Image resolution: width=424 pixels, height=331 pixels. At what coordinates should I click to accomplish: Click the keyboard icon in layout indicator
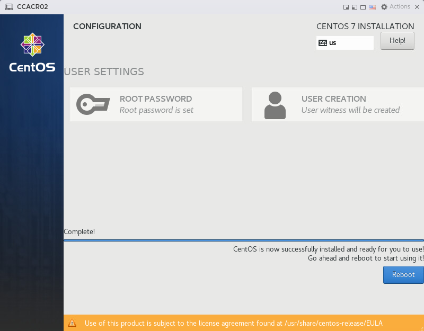[323, 43]
